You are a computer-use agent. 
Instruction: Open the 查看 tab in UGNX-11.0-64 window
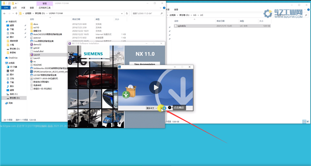coord(32,8)
